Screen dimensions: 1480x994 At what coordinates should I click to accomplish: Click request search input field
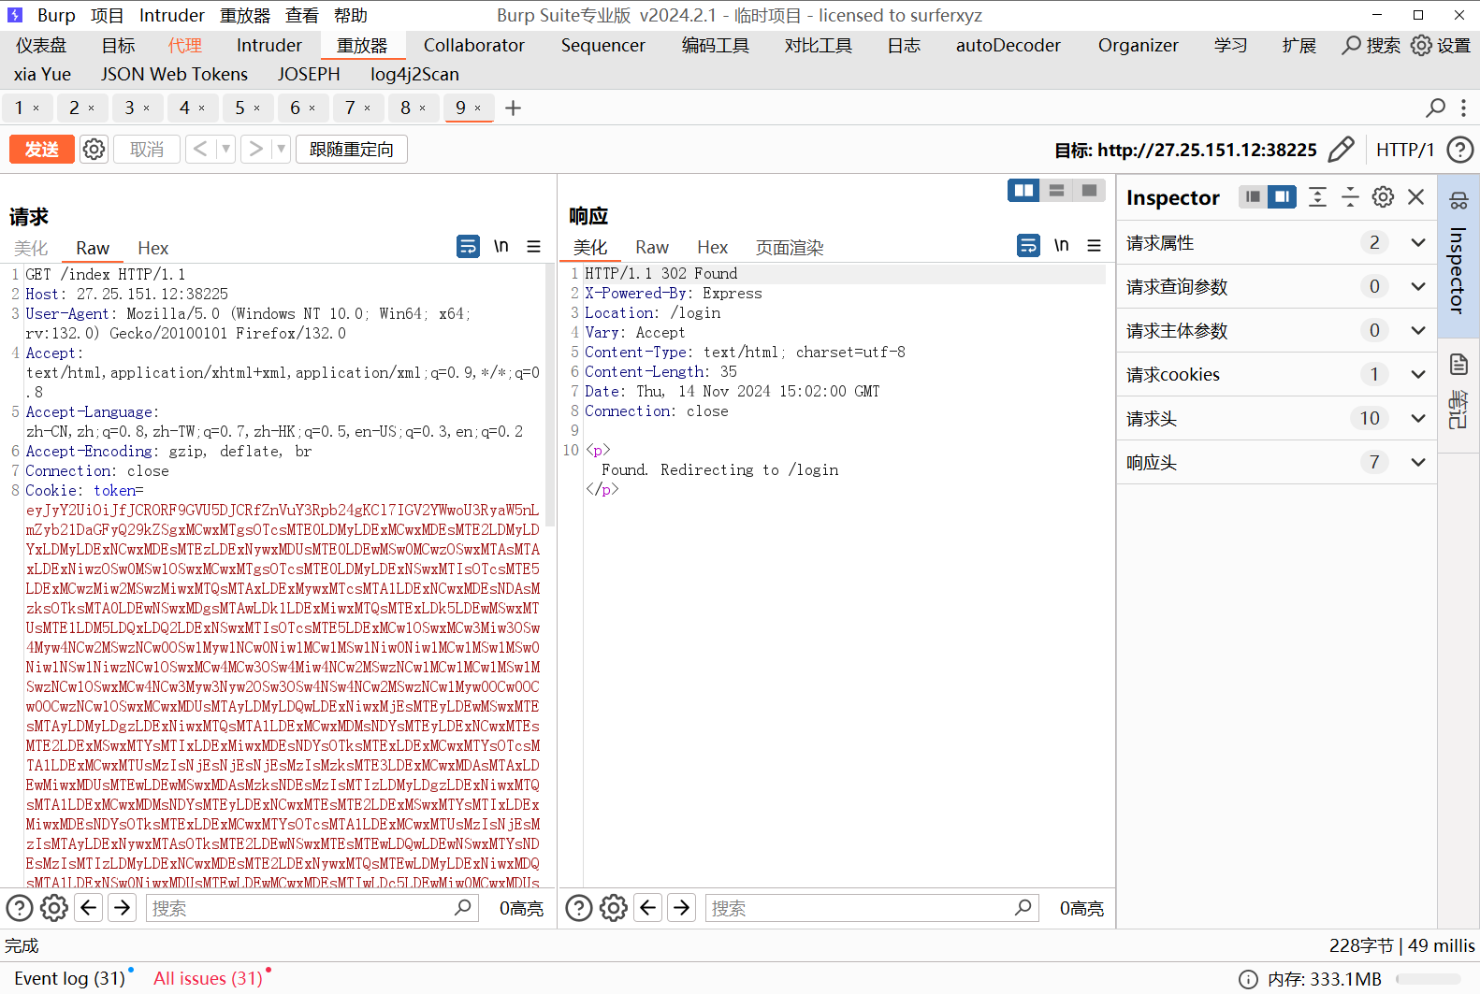312,908
